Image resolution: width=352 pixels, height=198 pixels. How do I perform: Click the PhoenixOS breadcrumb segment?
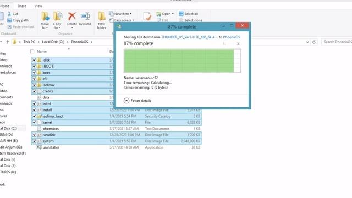79,42
